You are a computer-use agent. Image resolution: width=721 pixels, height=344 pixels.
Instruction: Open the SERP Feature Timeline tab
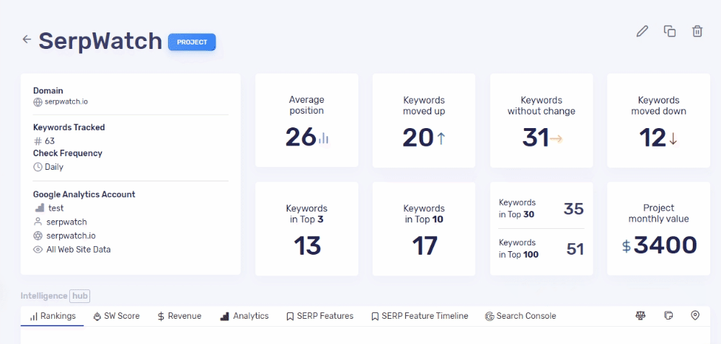pos(420,316)
